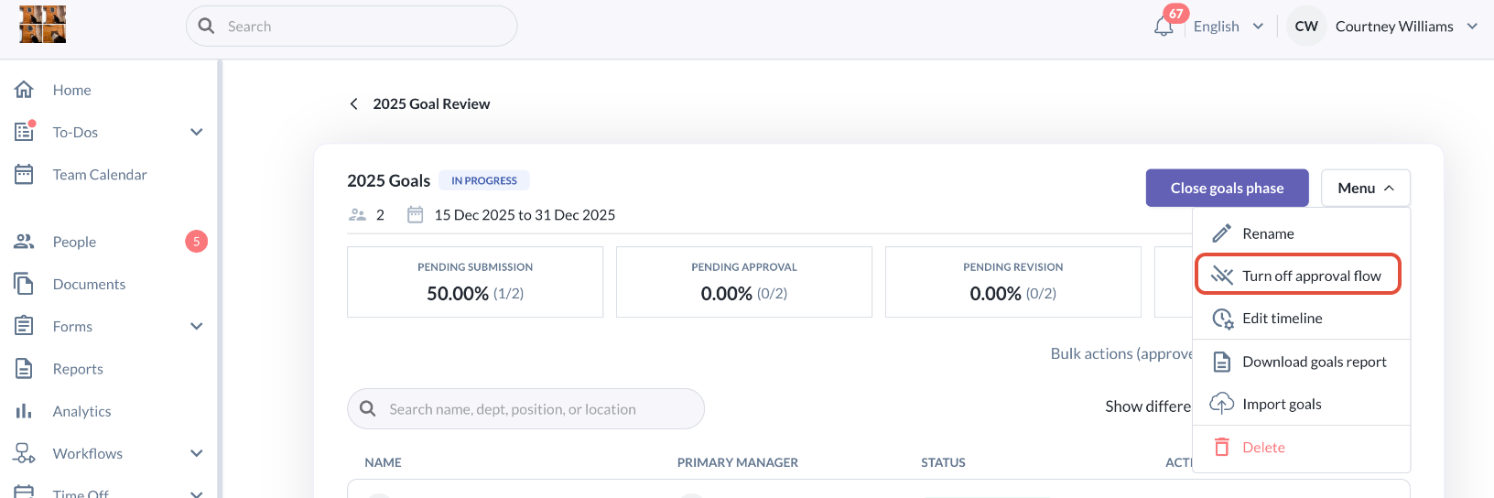Screen dimensions: 1494x498
Task: Click the Show difference label
Action: 1148,406
